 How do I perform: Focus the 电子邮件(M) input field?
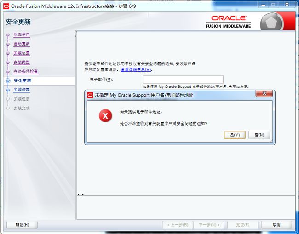[x=183, y=80]
